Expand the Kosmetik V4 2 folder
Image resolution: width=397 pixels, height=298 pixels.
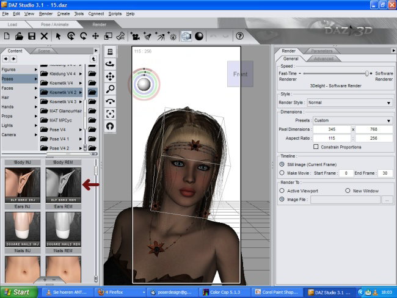tap(81, 92)
